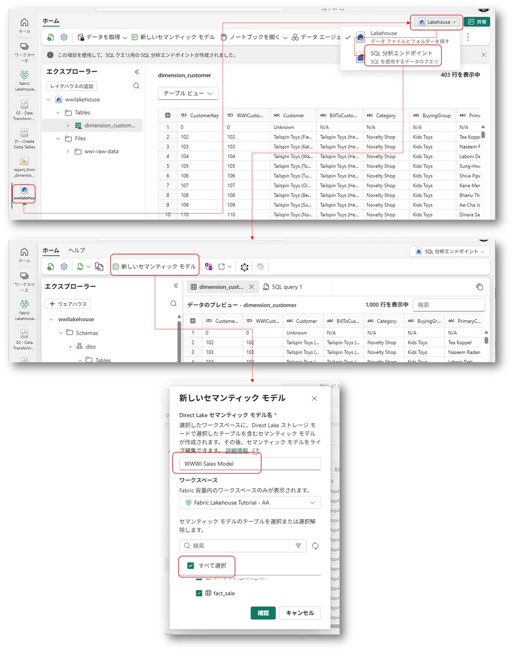Dismiss the SQL endpoint created notification
513x652 pixels.
(484, 55)
